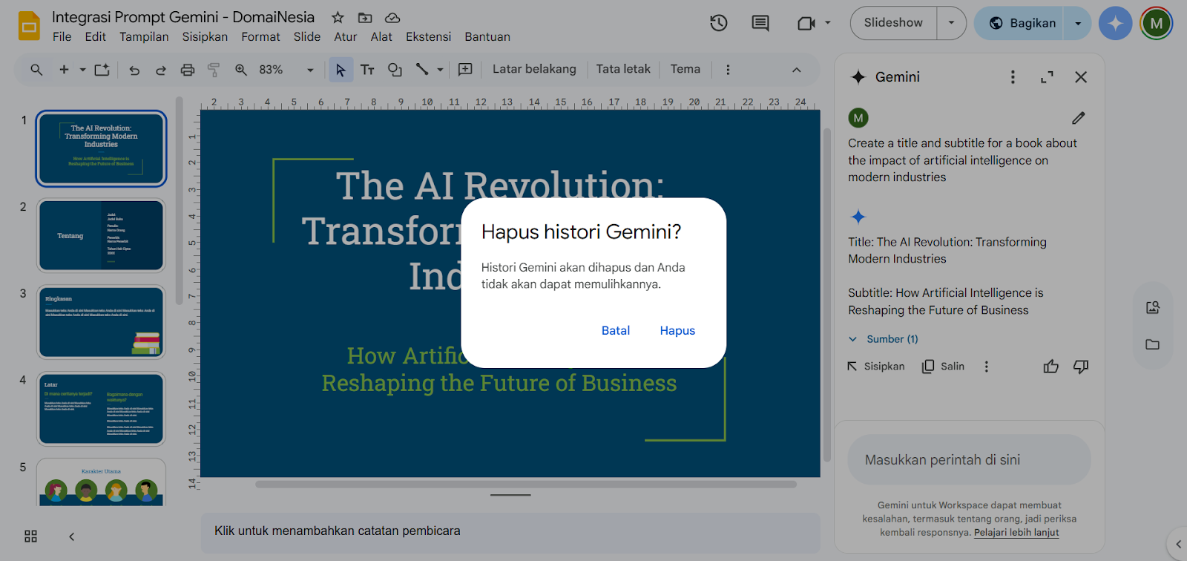1187x561 pixels.
Task: Open the Ekstensi menu
Action: 428,37
